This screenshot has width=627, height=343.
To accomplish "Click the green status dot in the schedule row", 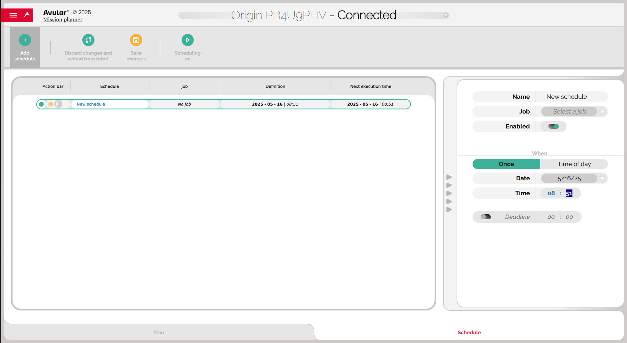I will (41, 104).
